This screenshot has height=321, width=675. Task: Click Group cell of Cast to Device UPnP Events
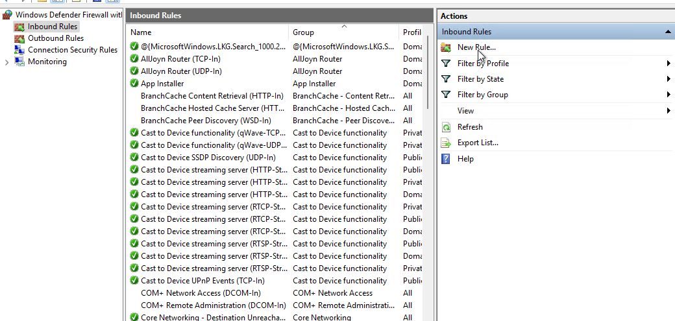coord(339,281)
